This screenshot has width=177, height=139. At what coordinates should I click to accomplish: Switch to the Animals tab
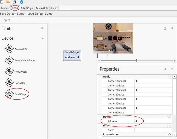(x=5, y=8)
